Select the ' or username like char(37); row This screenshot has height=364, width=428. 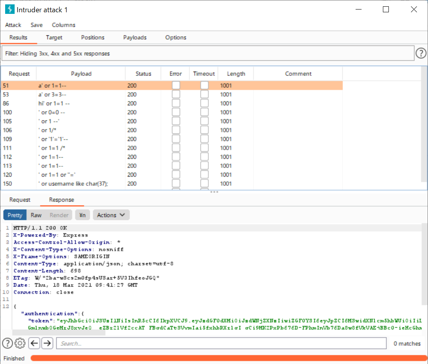pyautogui.click(x=172, y=184)
